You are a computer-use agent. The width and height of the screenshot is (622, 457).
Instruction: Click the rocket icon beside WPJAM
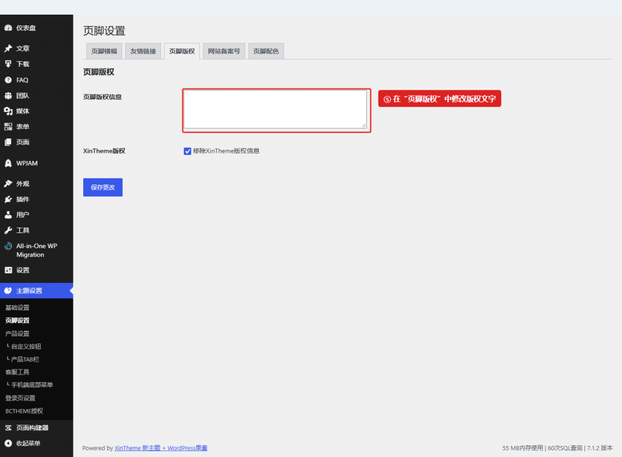pyautogui.click(x=8, y=163)
